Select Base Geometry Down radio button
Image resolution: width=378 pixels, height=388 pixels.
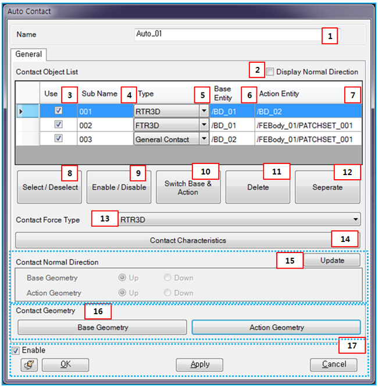tap(167, 277)
